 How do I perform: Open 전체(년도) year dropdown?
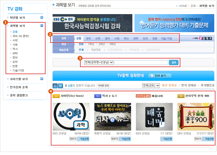151,85
